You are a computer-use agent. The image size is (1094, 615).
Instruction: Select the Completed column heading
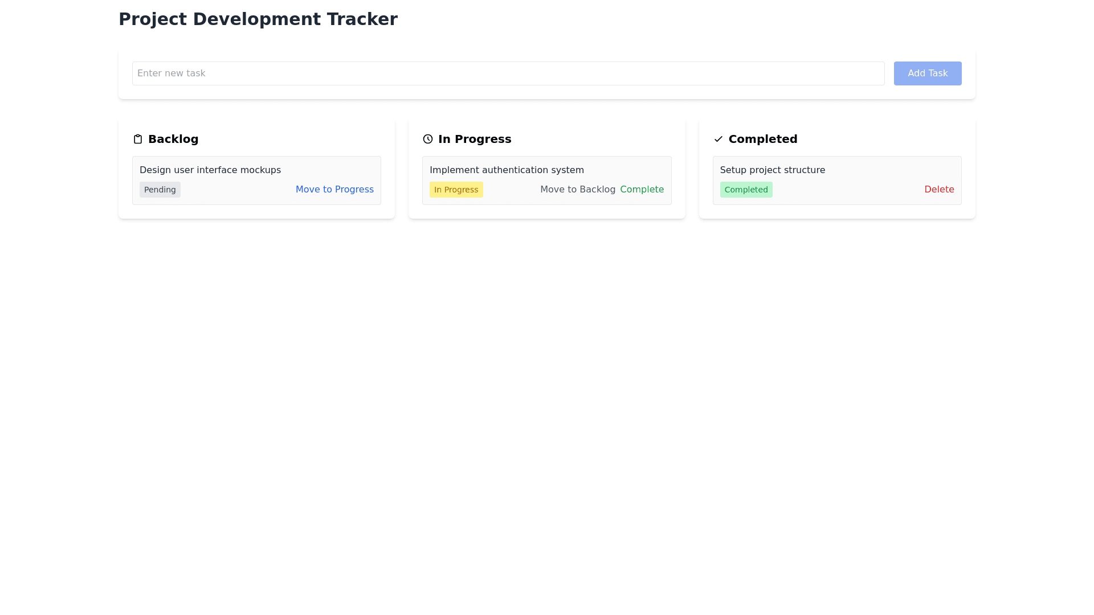pyautogui.click(x=762, y=139)
